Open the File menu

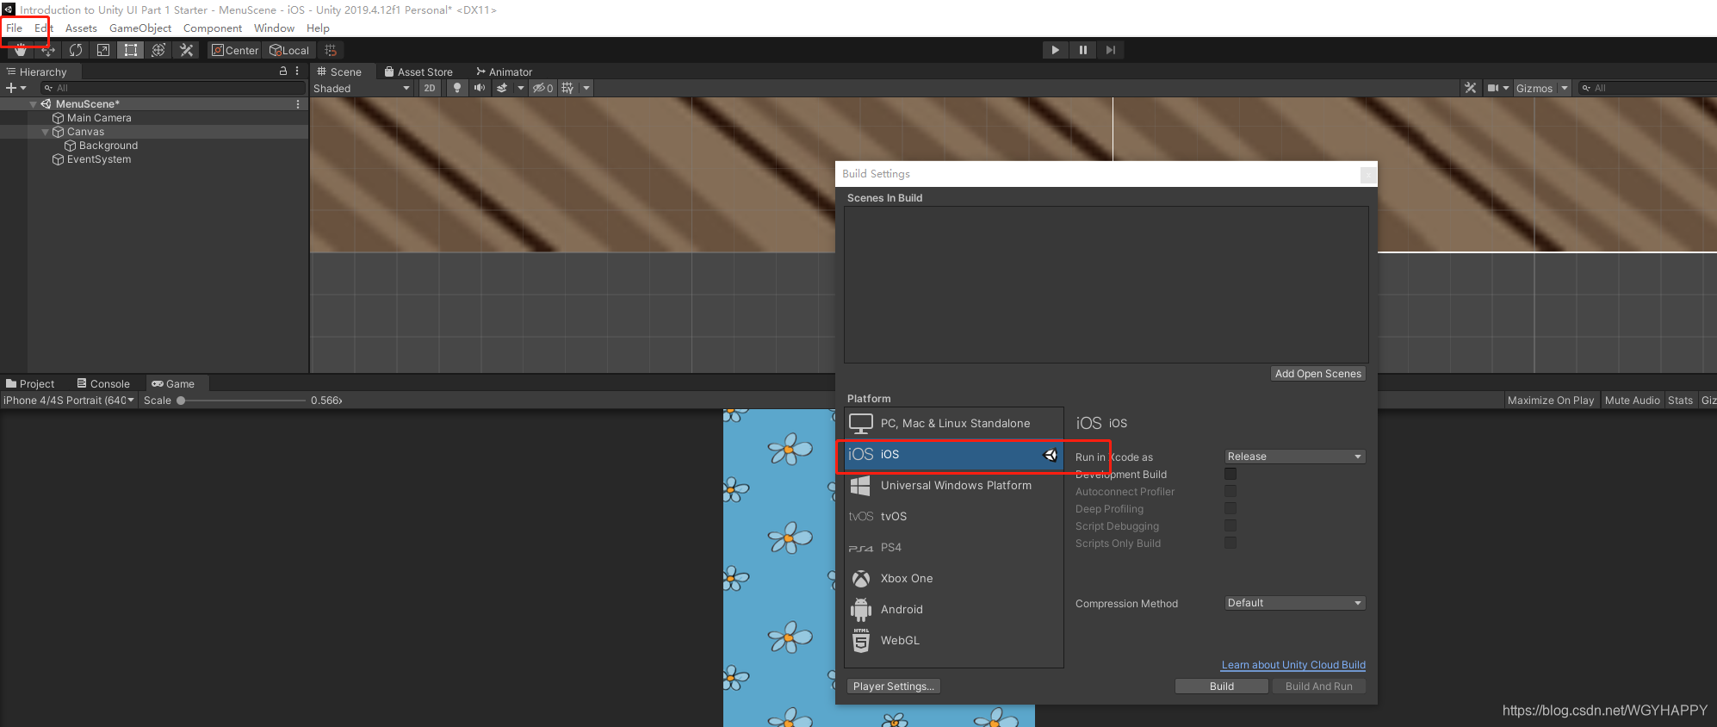click(15, 28)
